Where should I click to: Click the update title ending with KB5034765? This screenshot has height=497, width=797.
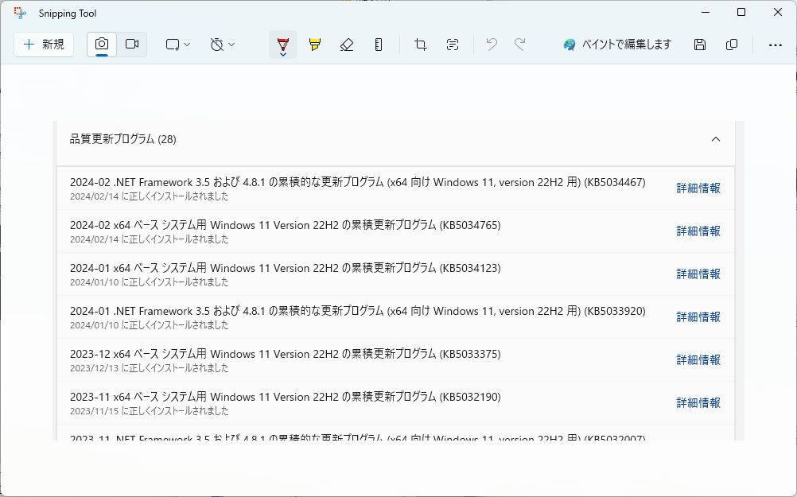point(285,225)
